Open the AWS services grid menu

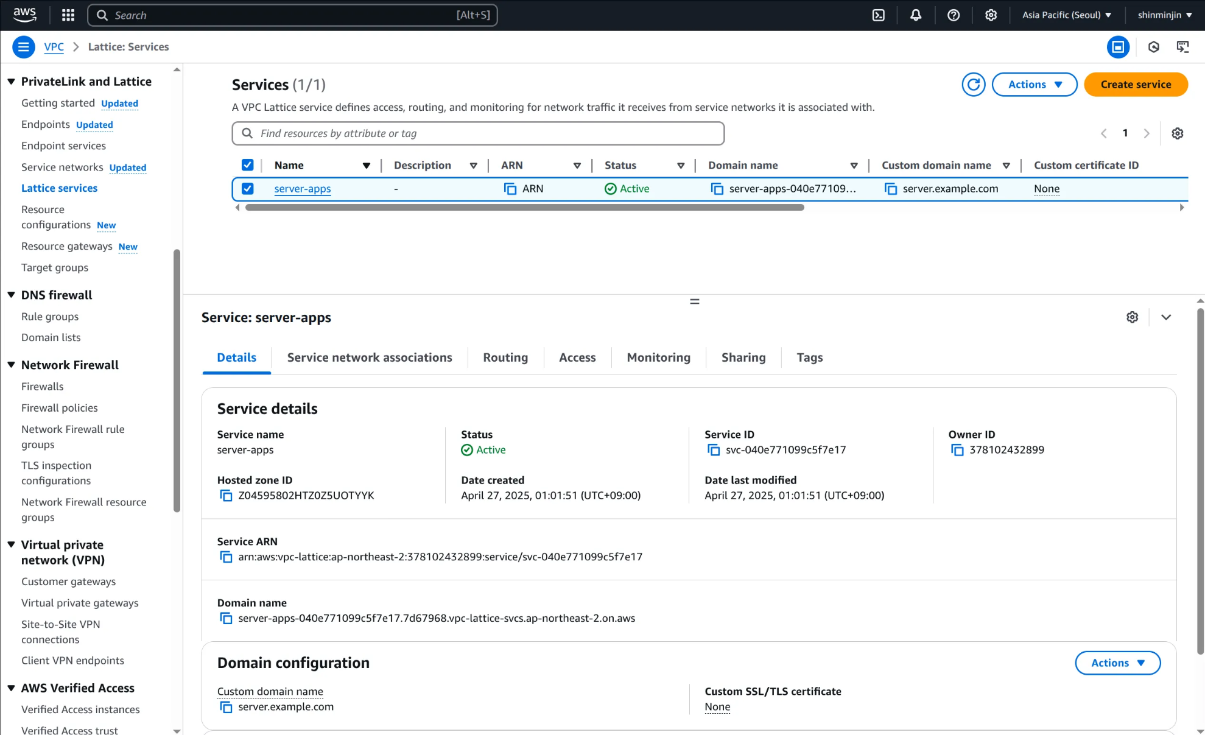68,15
